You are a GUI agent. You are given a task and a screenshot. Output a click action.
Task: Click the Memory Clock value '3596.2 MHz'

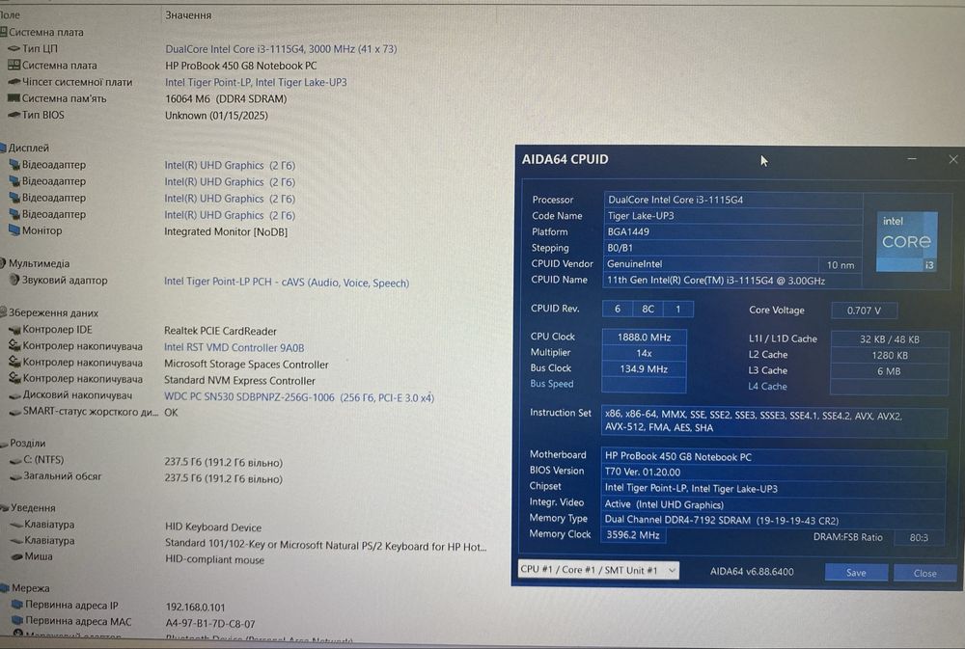pos(633,535)
